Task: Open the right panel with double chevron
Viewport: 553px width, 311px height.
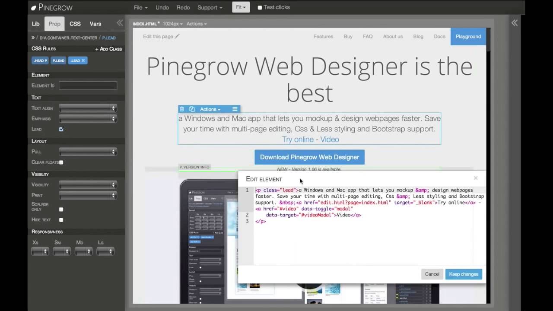Action: pos(515,23)
